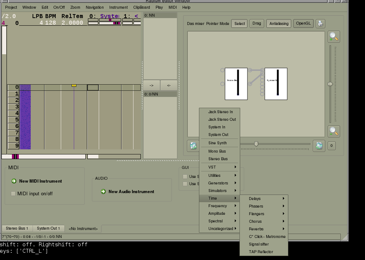This screenshot has width=365, height=260.
Task: Click the refresh icon right of horizontal slider
Action: click(x=319, y=146)
